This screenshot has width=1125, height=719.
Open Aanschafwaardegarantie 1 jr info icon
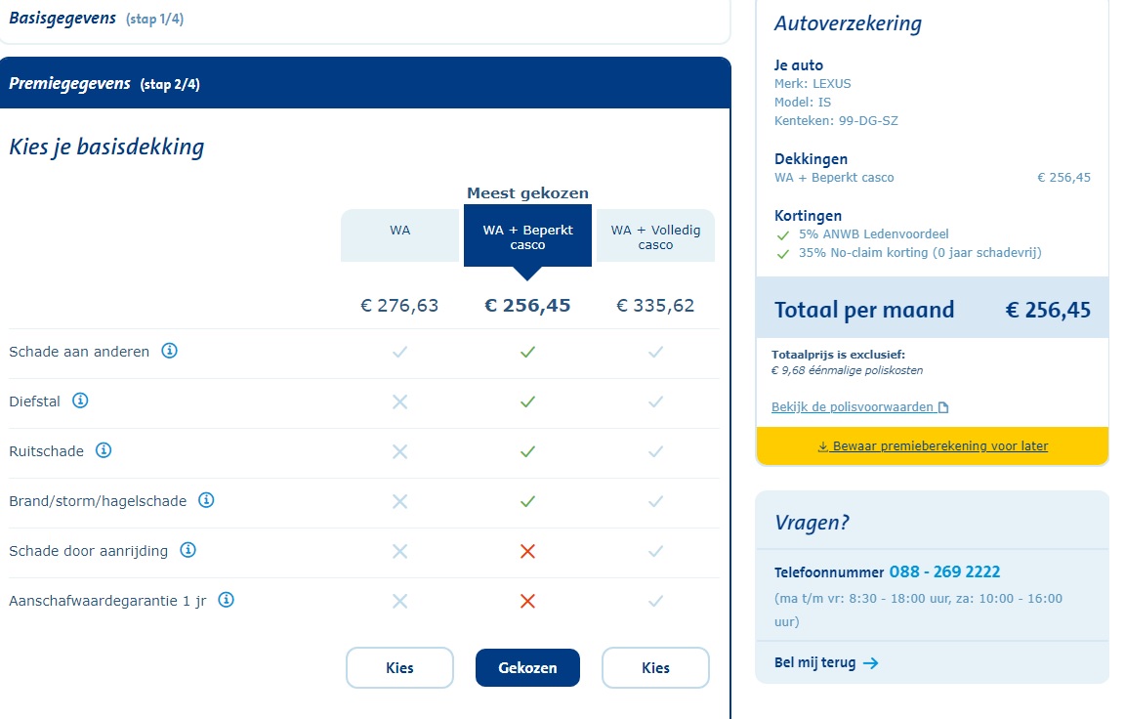pyautogui.click(x=227, y=600)
